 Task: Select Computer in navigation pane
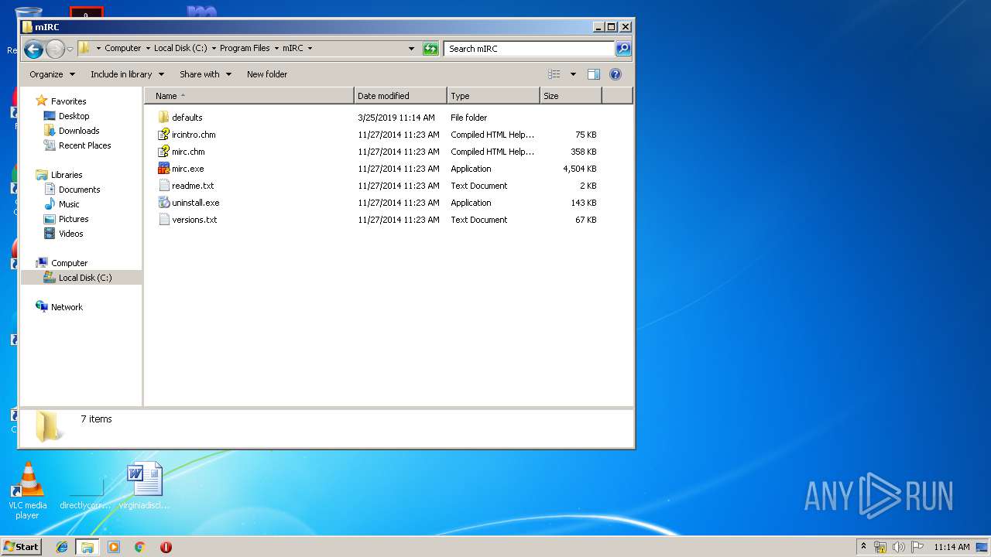[69, 263]
